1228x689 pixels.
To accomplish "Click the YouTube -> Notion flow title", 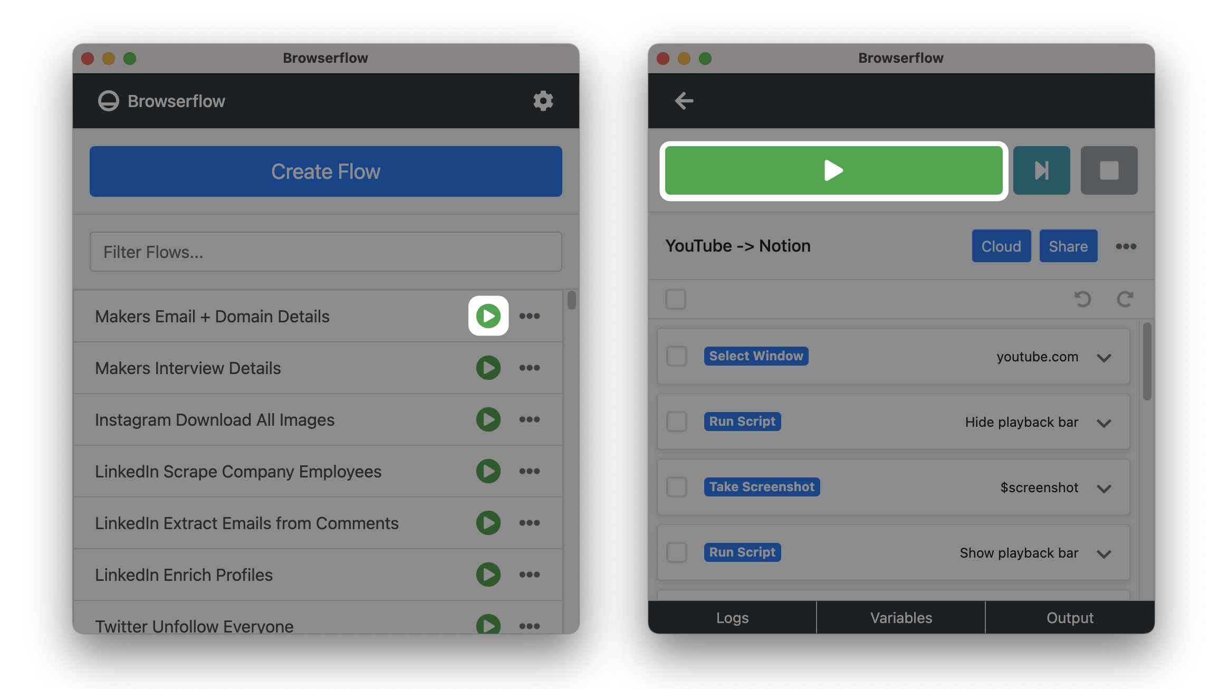I will pos(737,246).
